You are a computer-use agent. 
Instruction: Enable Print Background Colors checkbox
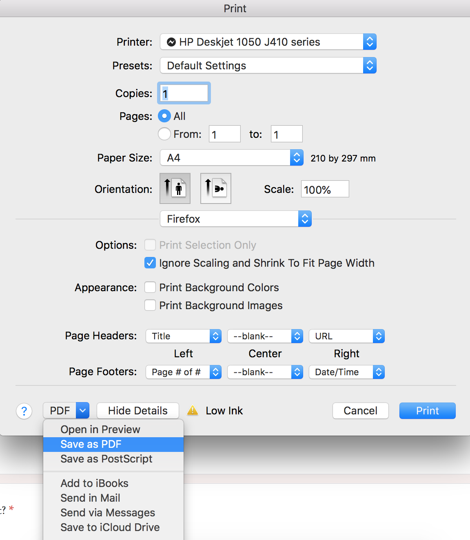150,287
